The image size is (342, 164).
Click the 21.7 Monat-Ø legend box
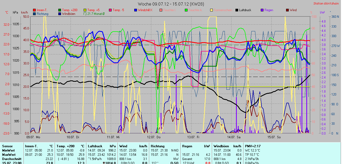85,14
